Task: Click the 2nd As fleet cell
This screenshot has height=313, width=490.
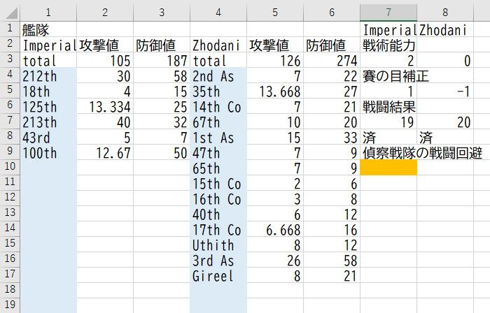Action: (x=218, y=75)
